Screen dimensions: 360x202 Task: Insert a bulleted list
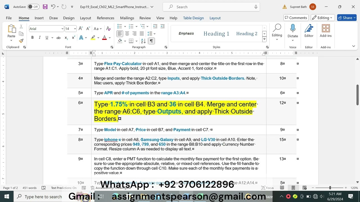120,26
